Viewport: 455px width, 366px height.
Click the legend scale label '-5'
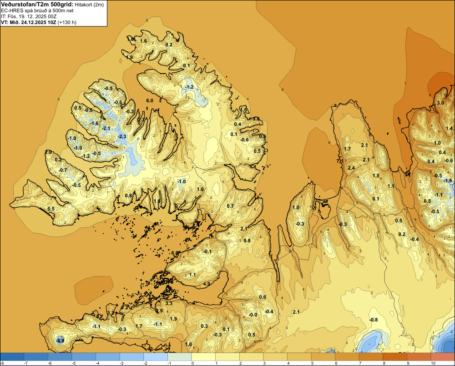(x=74, y=363)
